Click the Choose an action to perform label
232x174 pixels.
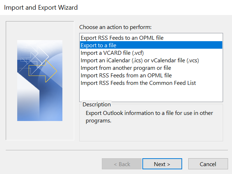click(x=115, y=27)
